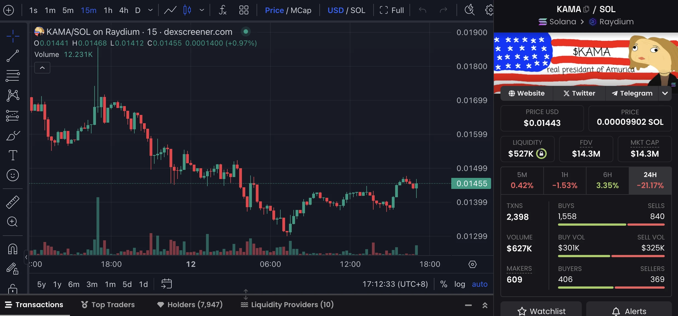The image size is (678, 316).
Task: Toggle USD/SOL price display
Action: pos(346,9)
